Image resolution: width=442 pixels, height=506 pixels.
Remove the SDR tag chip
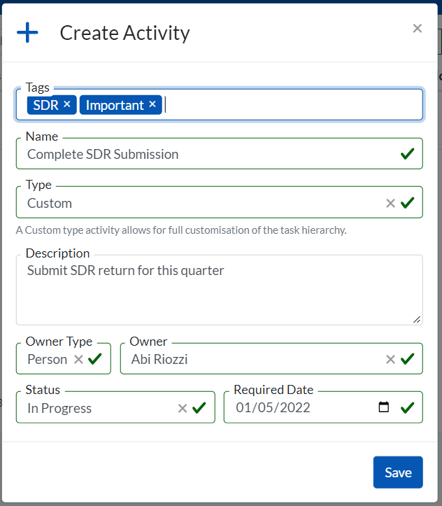point(67,104)
